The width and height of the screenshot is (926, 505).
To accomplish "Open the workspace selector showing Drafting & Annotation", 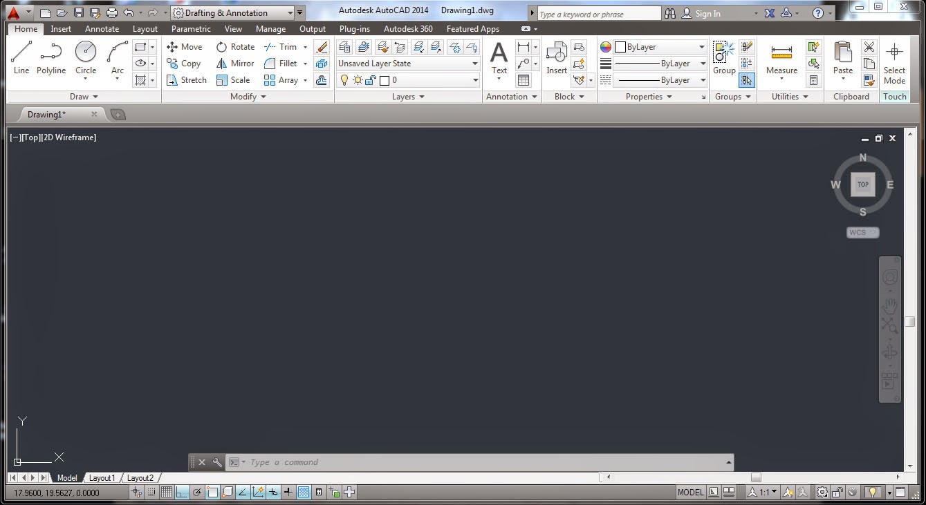I will (x=290, y=12).
